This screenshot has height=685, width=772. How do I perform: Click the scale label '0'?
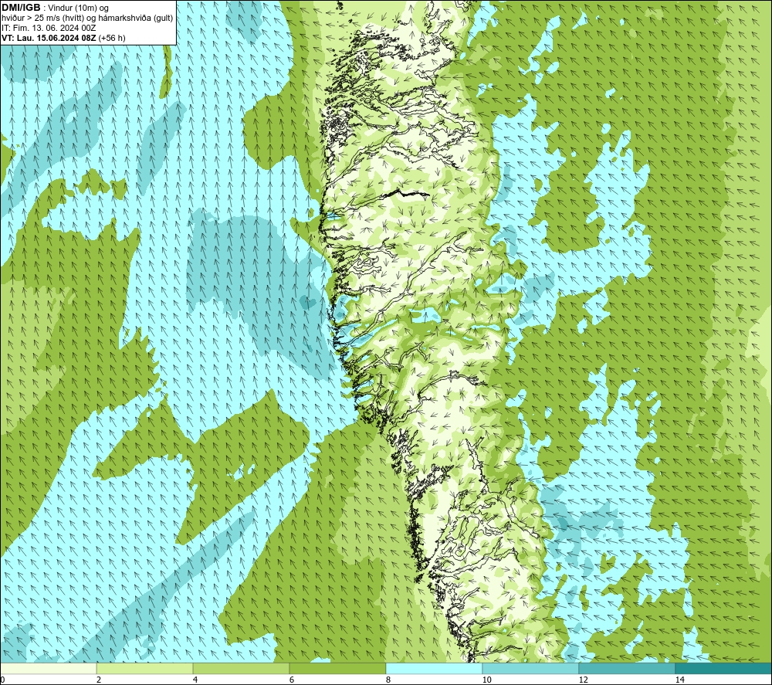(x=2, y=680)
